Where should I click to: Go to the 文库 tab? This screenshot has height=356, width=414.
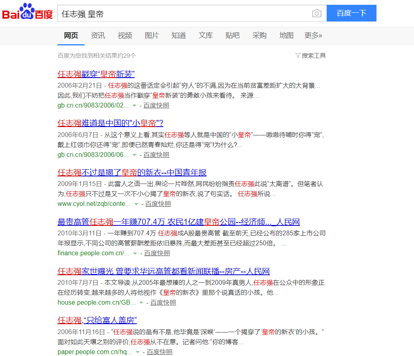click(206, 35)
